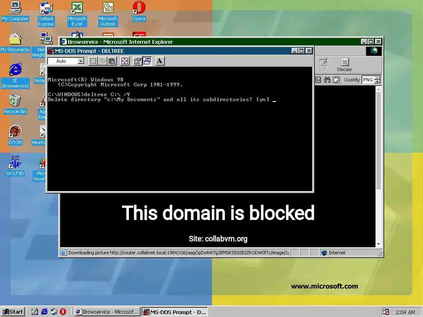Select the Microsoft Excel desktop shortcut
Viewport: 423px width, 317px height.
pyautogui.click(x=77, y=14)
